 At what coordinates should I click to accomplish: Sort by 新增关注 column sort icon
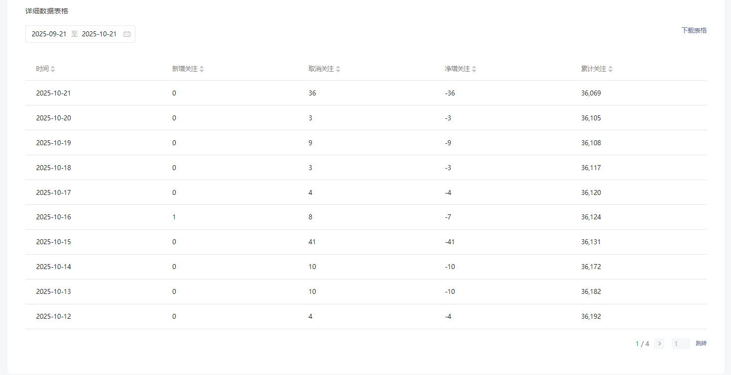(x=202, y=69)
